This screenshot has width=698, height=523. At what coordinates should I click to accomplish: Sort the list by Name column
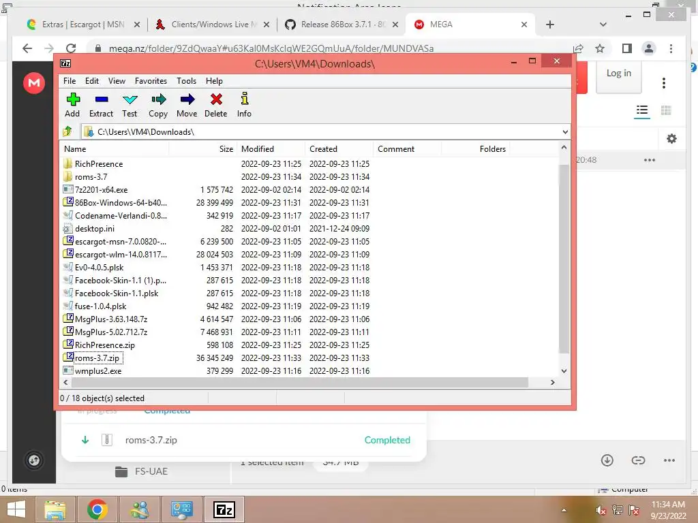[x=115, y=149]
